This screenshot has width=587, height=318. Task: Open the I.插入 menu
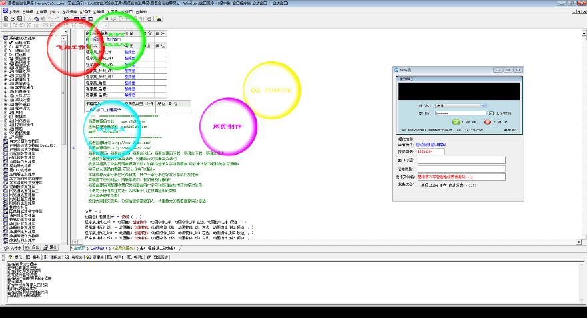tap(55, 12)
